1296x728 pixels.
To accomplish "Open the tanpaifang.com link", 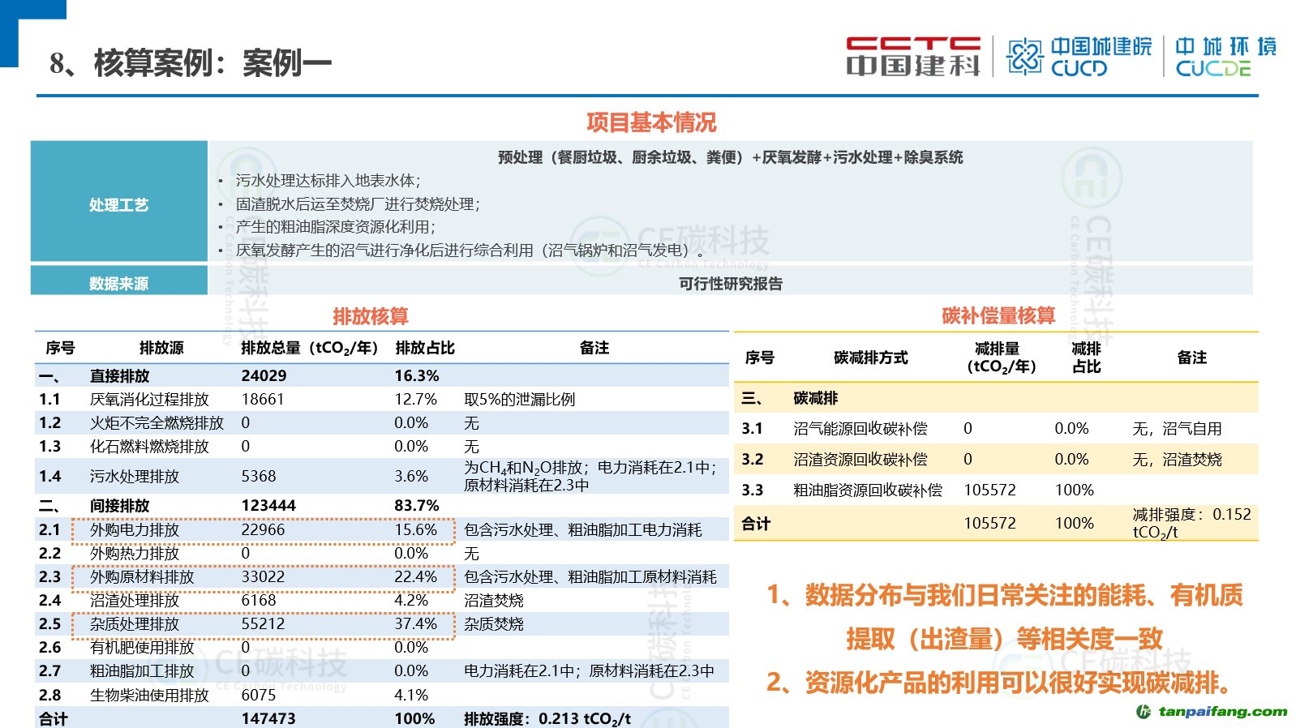I will coord(1222,712).
